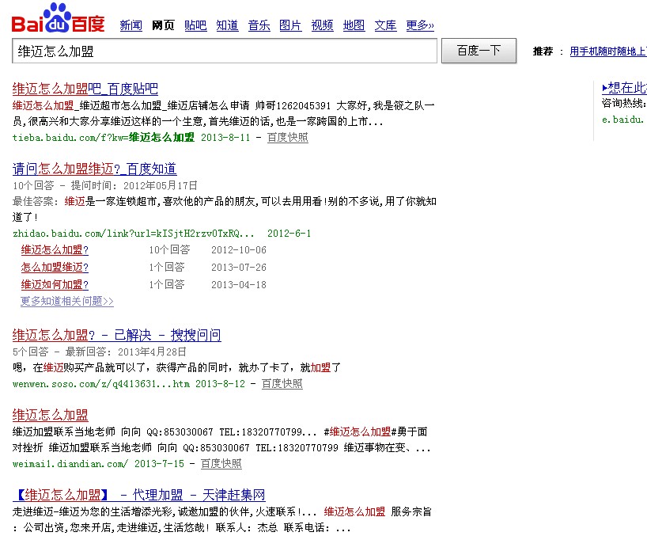Image resolution: width=647 pixels, height=536 pixels.
Task: Click the wenwen.soso.com/z/q4413631...htm URL text
Action: [101, 384]
